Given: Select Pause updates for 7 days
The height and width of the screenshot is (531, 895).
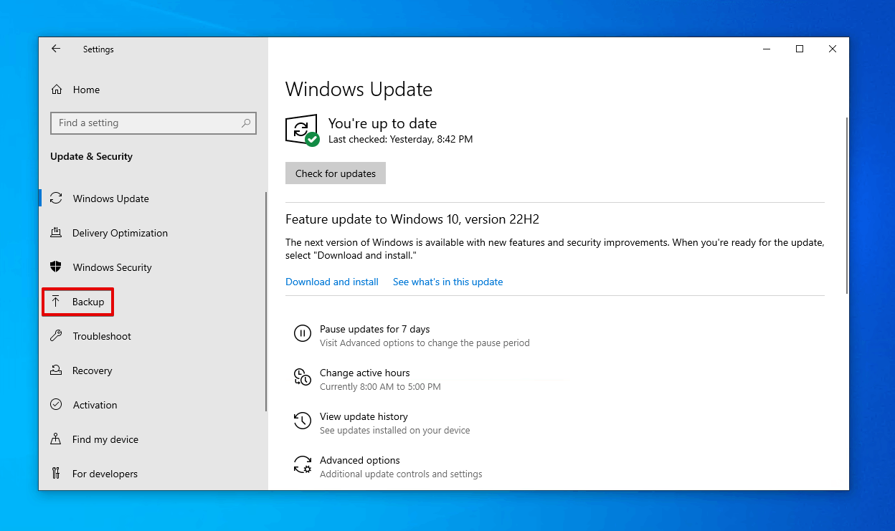Looking at the screenshot, I should [x=375, y=329].
